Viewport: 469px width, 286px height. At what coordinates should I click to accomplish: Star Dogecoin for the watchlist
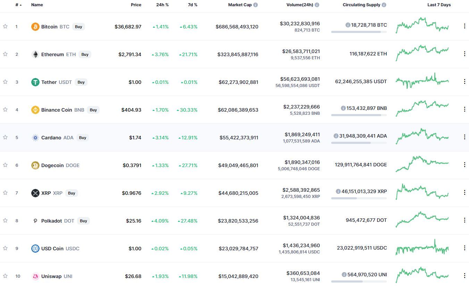click(x=5, y=165)
